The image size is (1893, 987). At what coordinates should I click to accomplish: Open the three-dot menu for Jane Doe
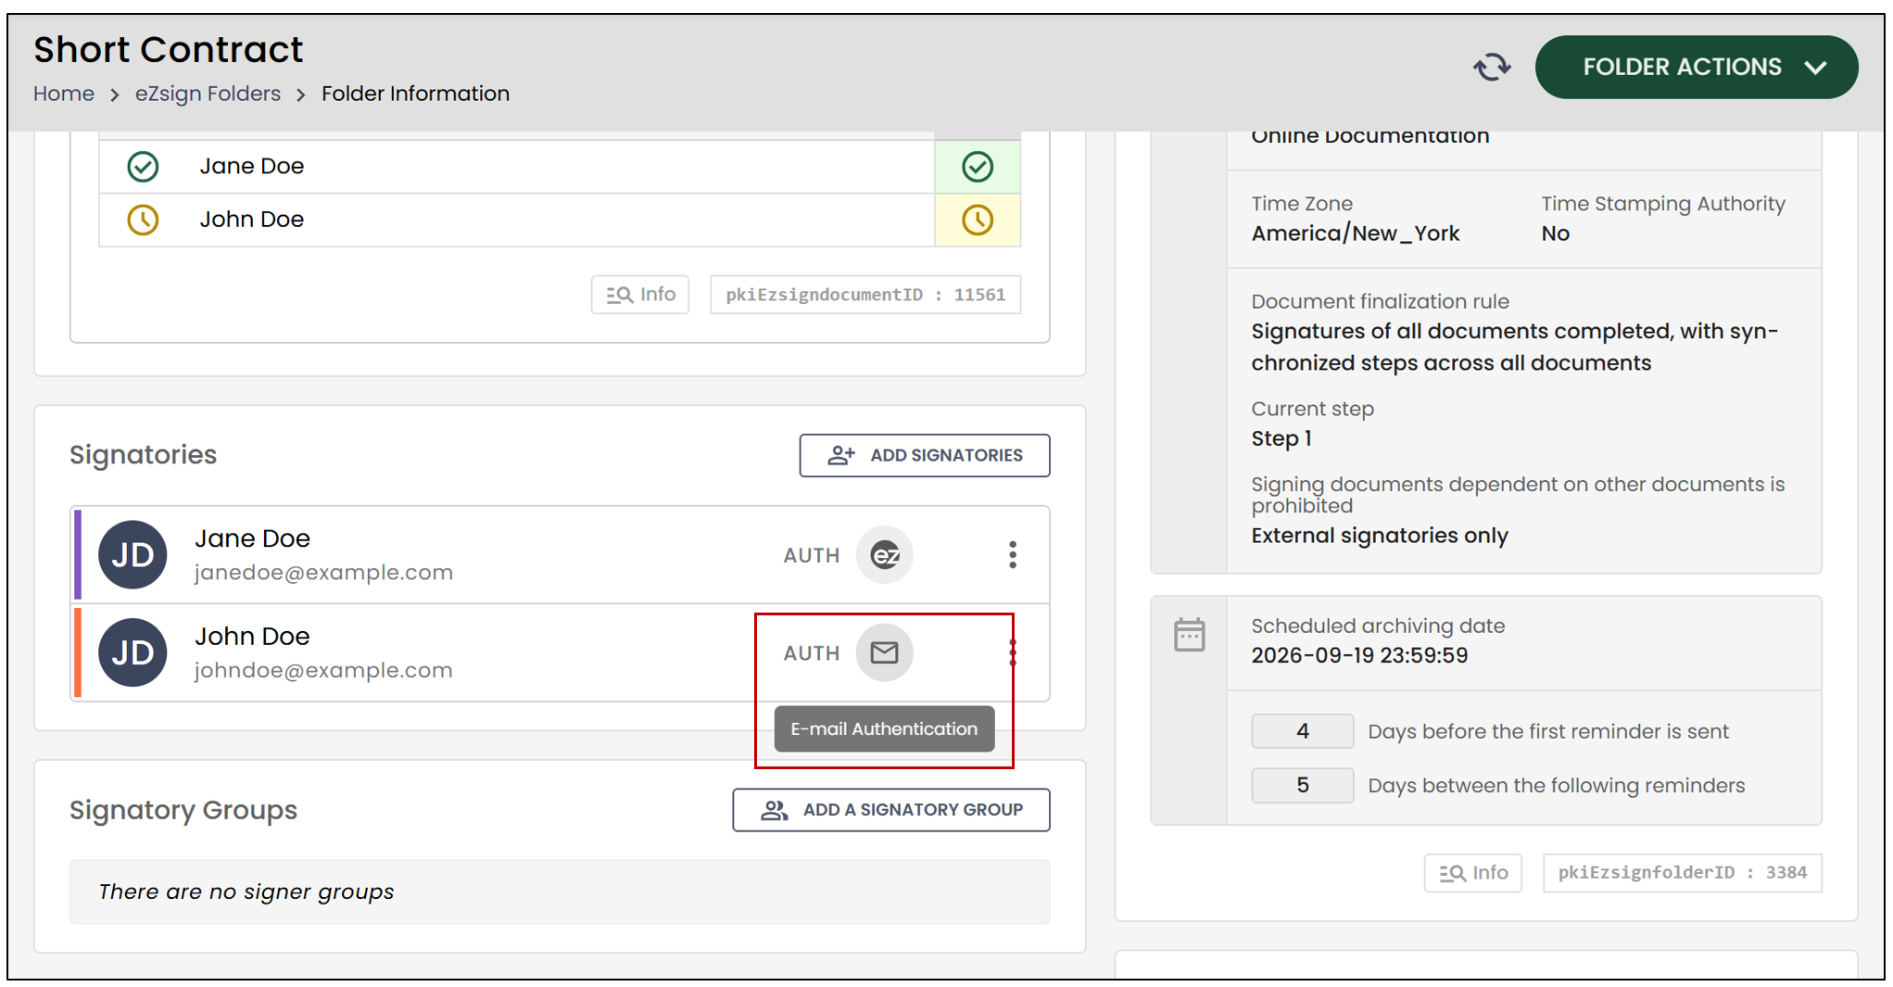point(1013,555)
